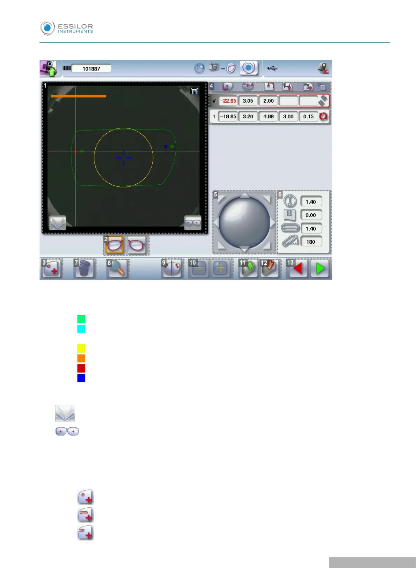Screen dimensions: 416x588
Task: Select the highlighted right lens button
Action: point(114,245)
